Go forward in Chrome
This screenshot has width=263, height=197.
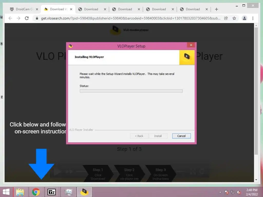(18, 18)
